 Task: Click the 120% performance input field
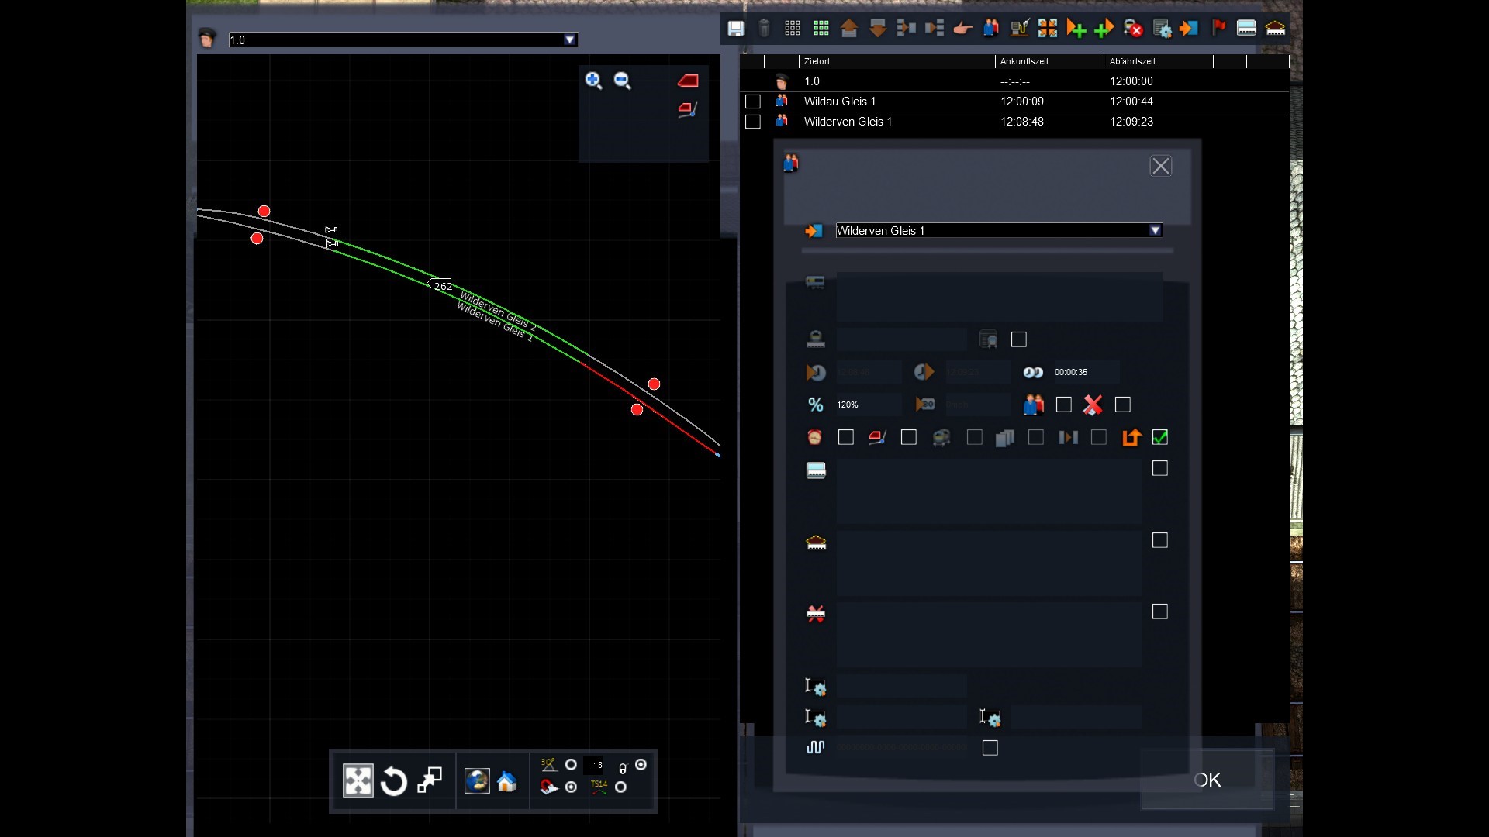coord(867,405)
